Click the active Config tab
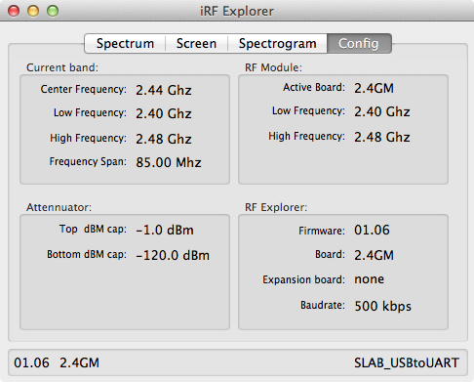The image size is (474, 382). (359, 43)
